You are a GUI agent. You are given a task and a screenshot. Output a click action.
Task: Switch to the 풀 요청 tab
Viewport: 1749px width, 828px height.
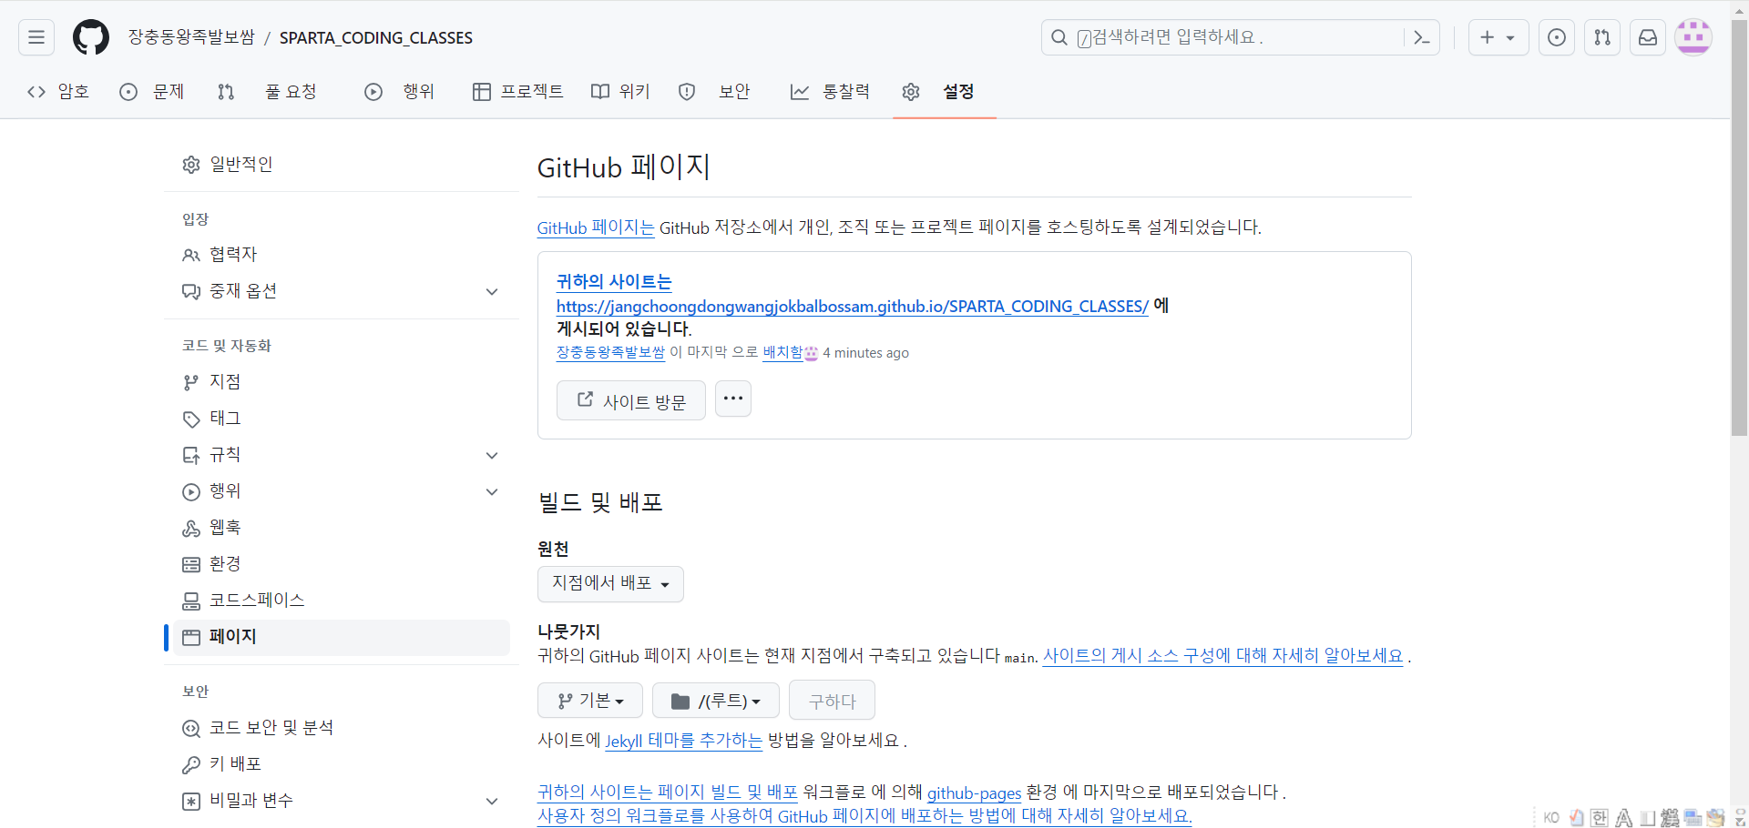point(269,92)
